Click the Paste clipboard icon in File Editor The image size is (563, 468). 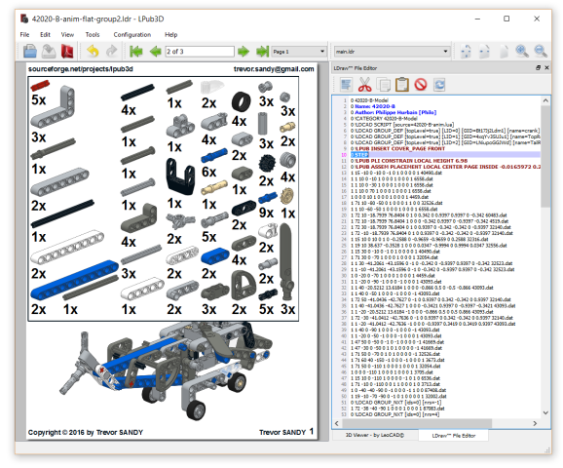(x=401, y=85)
